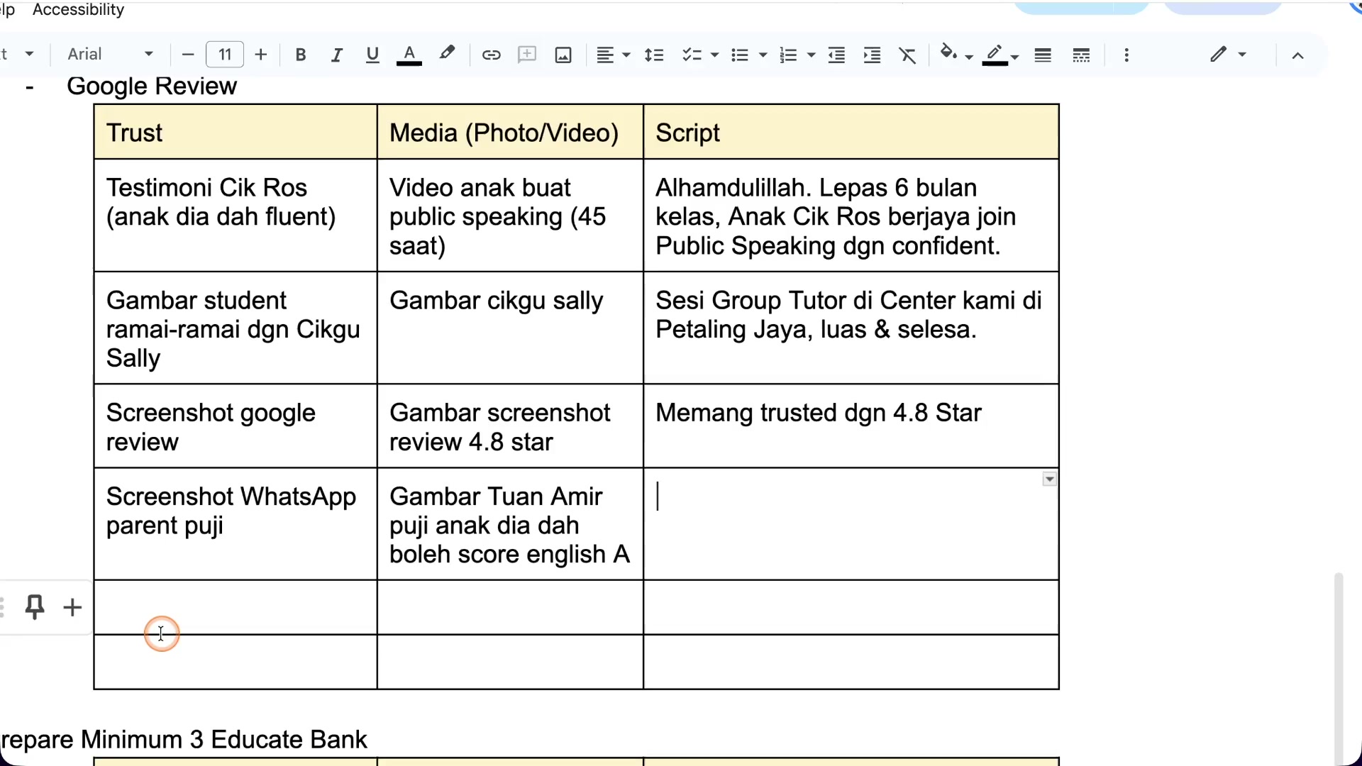Click the insert link icon

point(491,55)
